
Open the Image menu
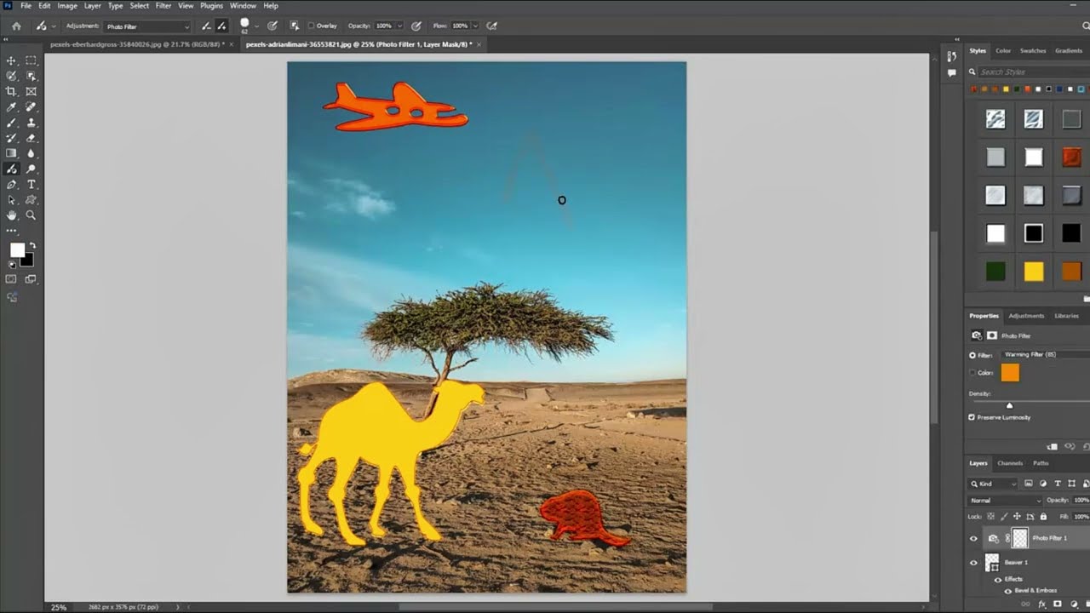(67, 6)
